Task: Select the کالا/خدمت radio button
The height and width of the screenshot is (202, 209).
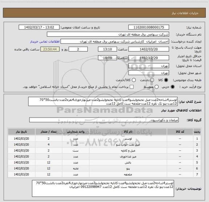Action: 134,80
